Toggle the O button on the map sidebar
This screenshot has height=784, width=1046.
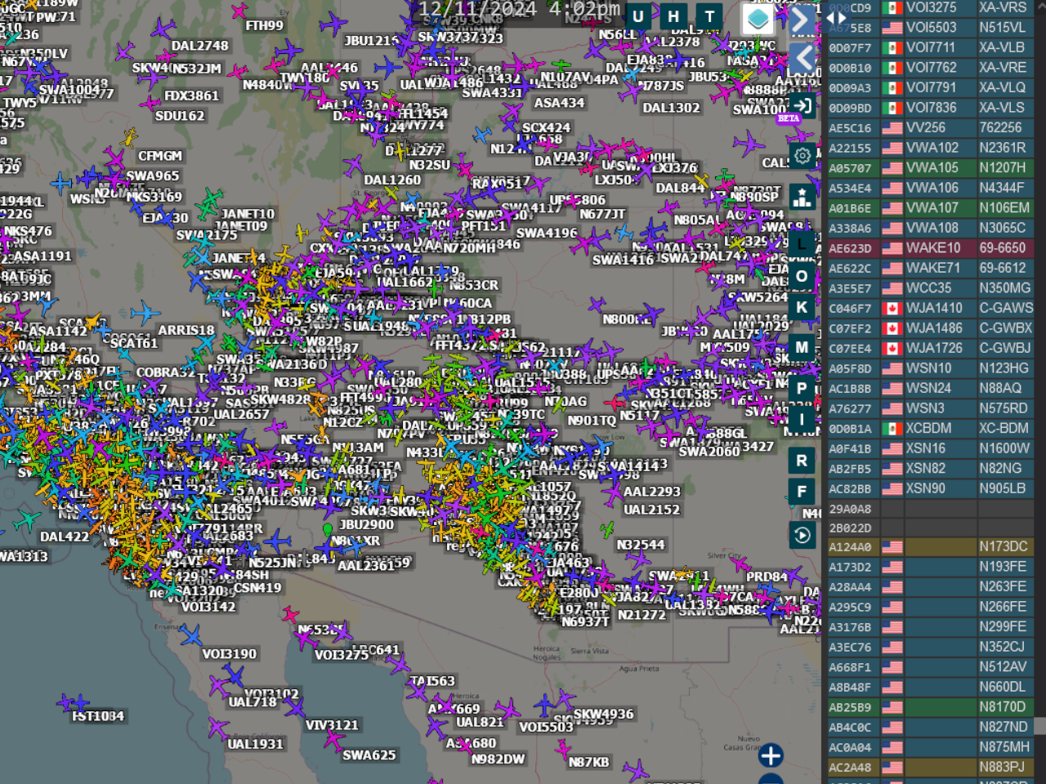802,276
